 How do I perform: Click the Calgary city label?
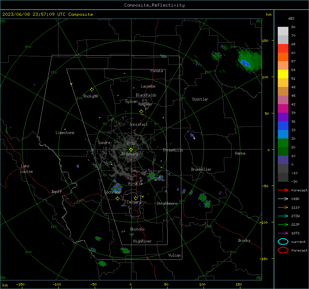134,202
